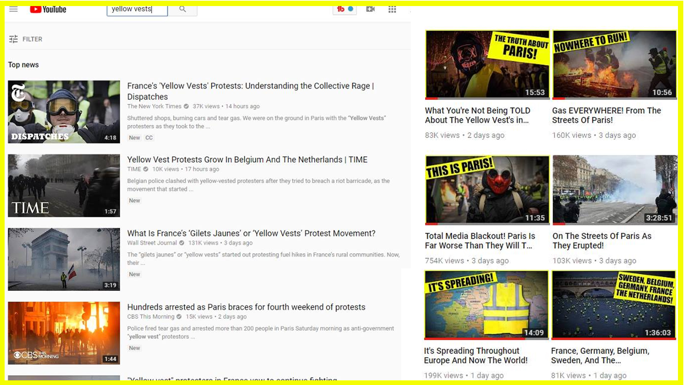Click the 754K views text
Viewport: 684px width, 385px height.
444,261
